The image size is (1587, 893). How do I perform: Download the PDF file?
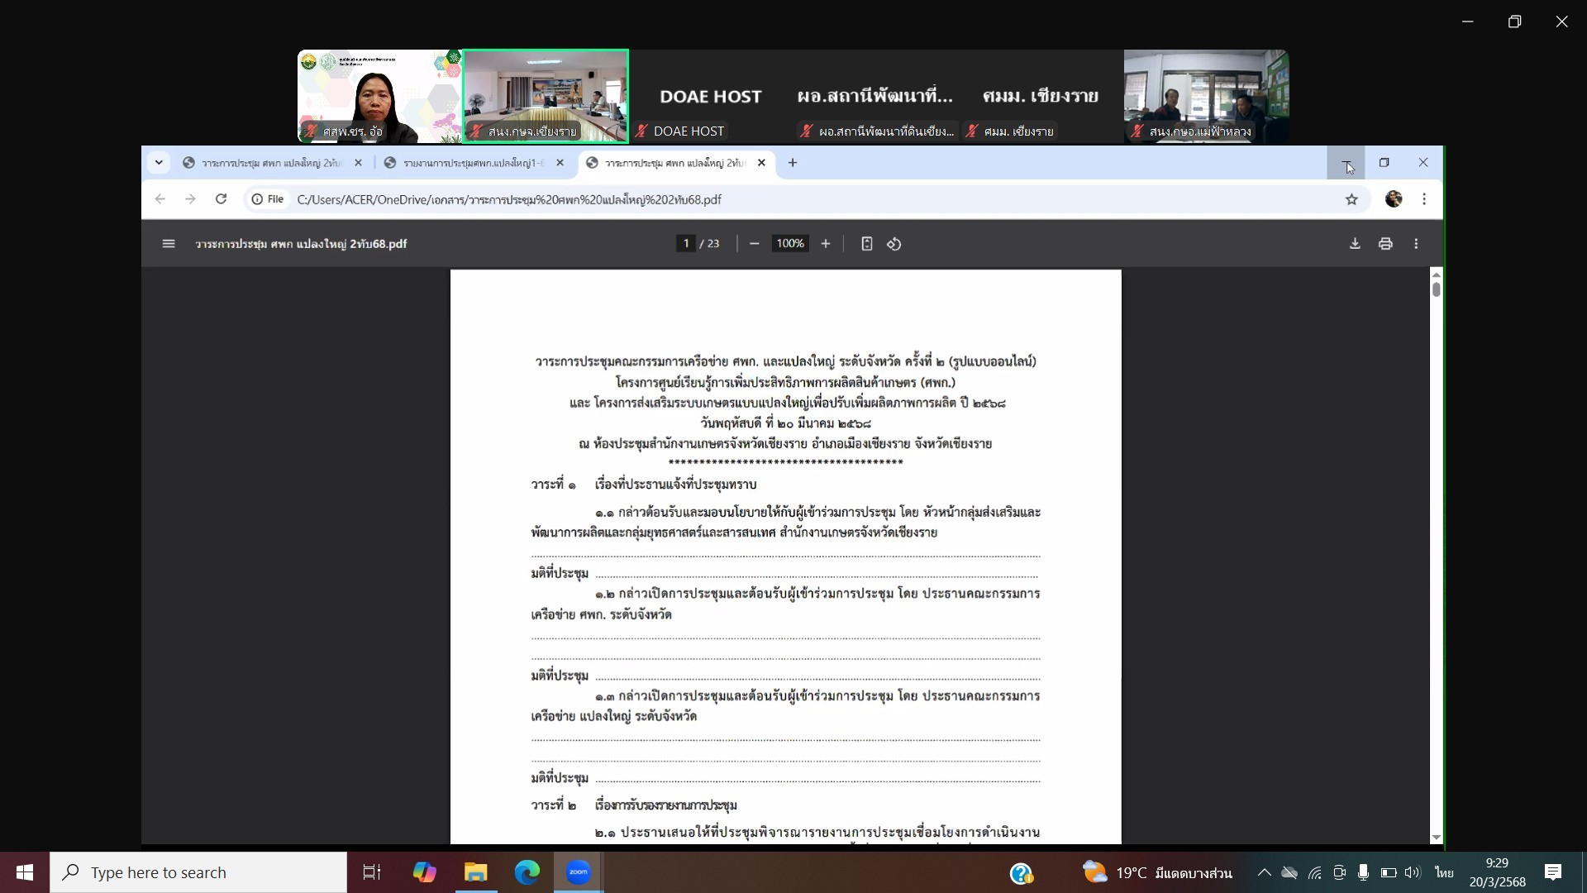[x=1355, y=244]
